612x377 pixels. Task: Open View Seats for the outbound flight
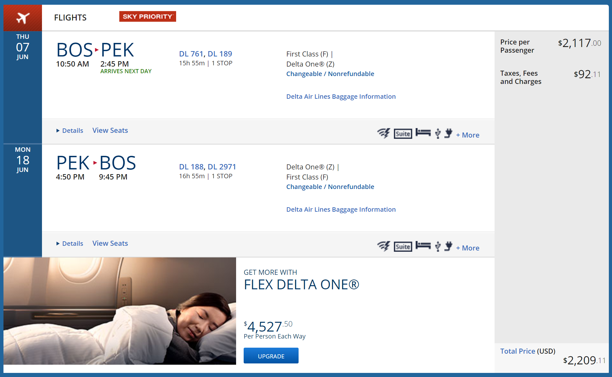[110, 130]
